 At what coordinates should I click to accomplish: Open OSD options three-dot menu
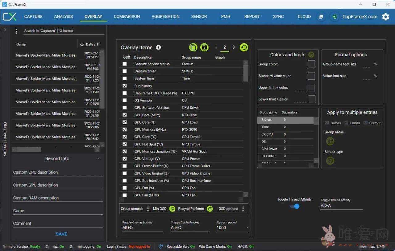pyautogui.click(x=243, y=209)
